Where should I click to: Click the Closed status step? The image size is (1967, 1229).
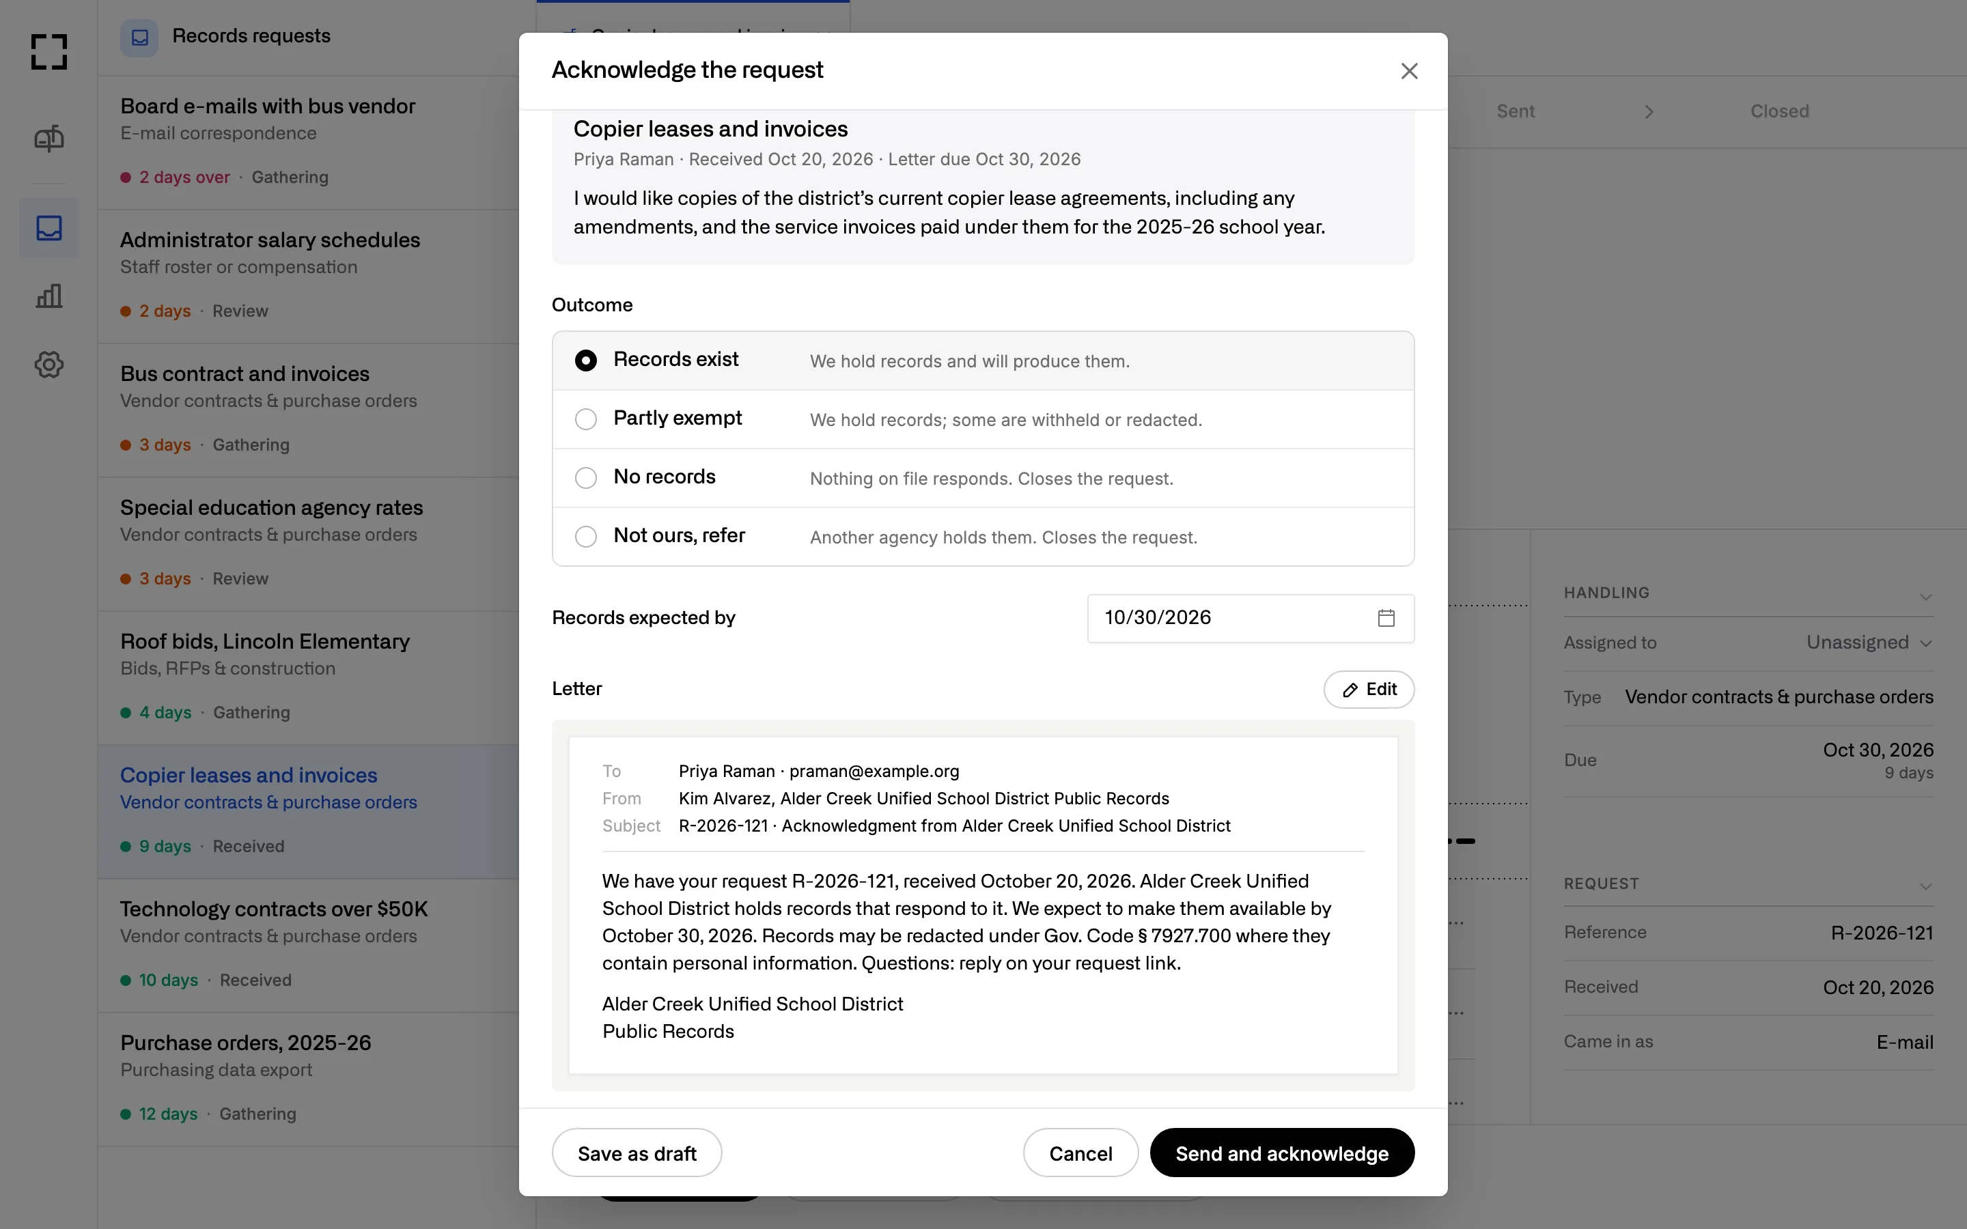1779,111
